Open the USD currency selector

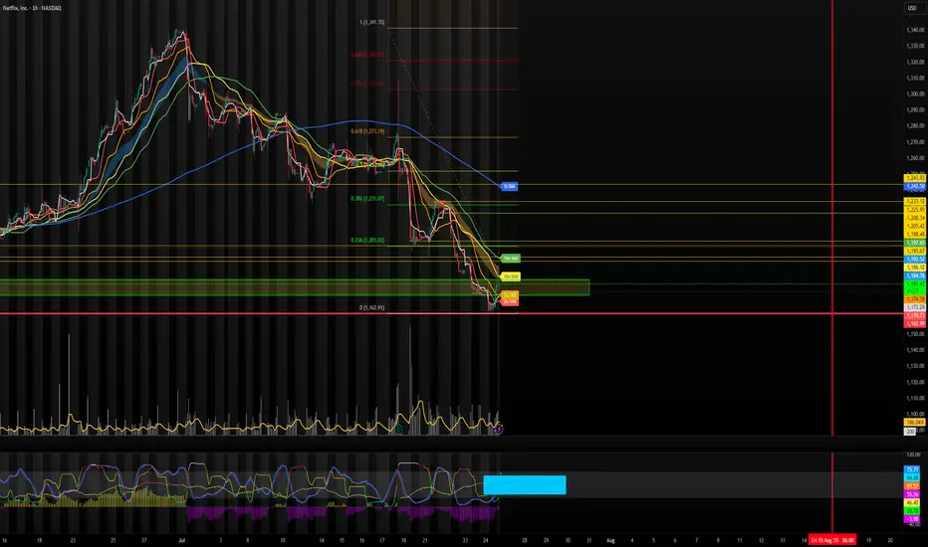click(x=912, y=8)
